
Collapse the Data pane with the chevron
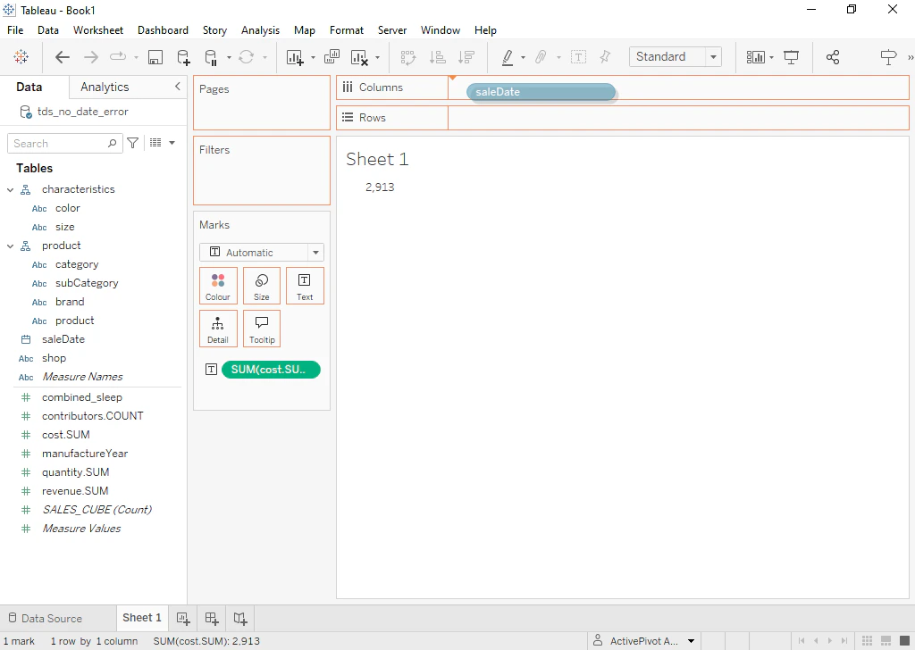click(178, 87)
